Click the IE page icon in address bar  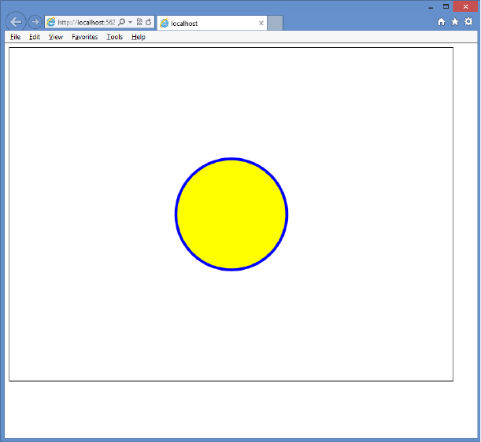pyautogui.click(x=51, y=22)
